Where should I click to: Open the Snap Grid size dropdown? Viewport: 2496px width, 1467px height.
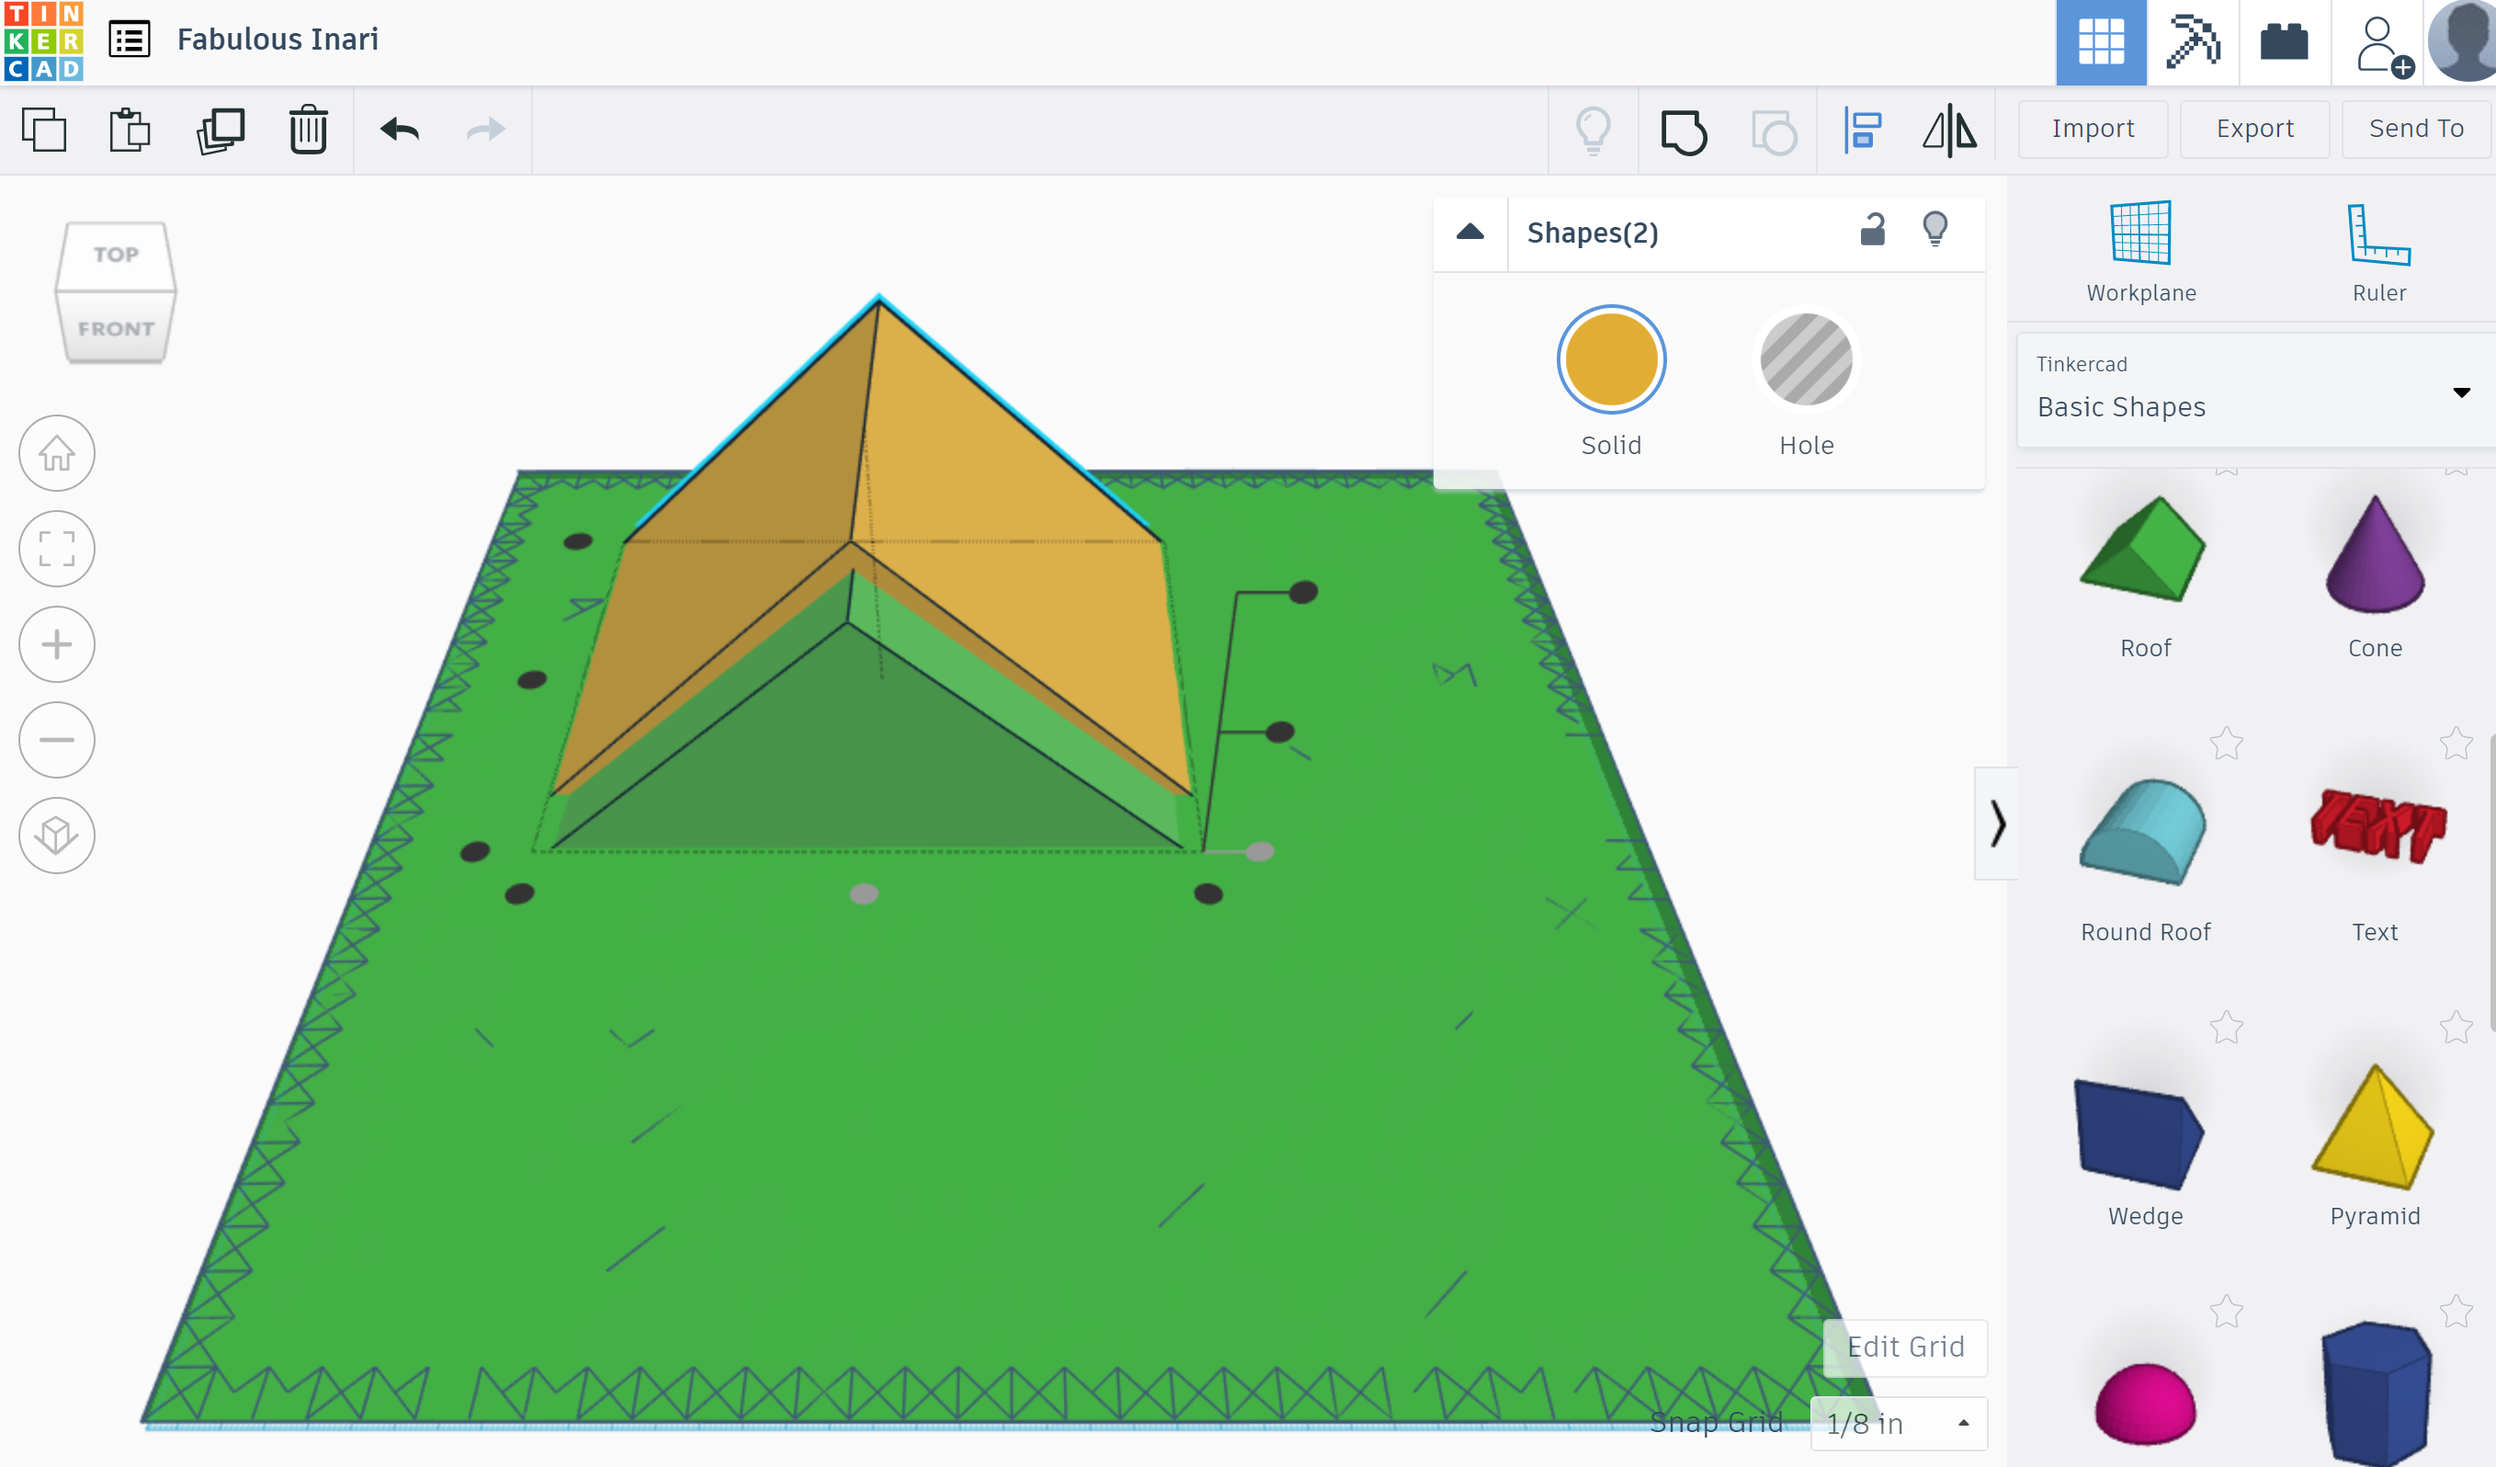[1898, 1424]
